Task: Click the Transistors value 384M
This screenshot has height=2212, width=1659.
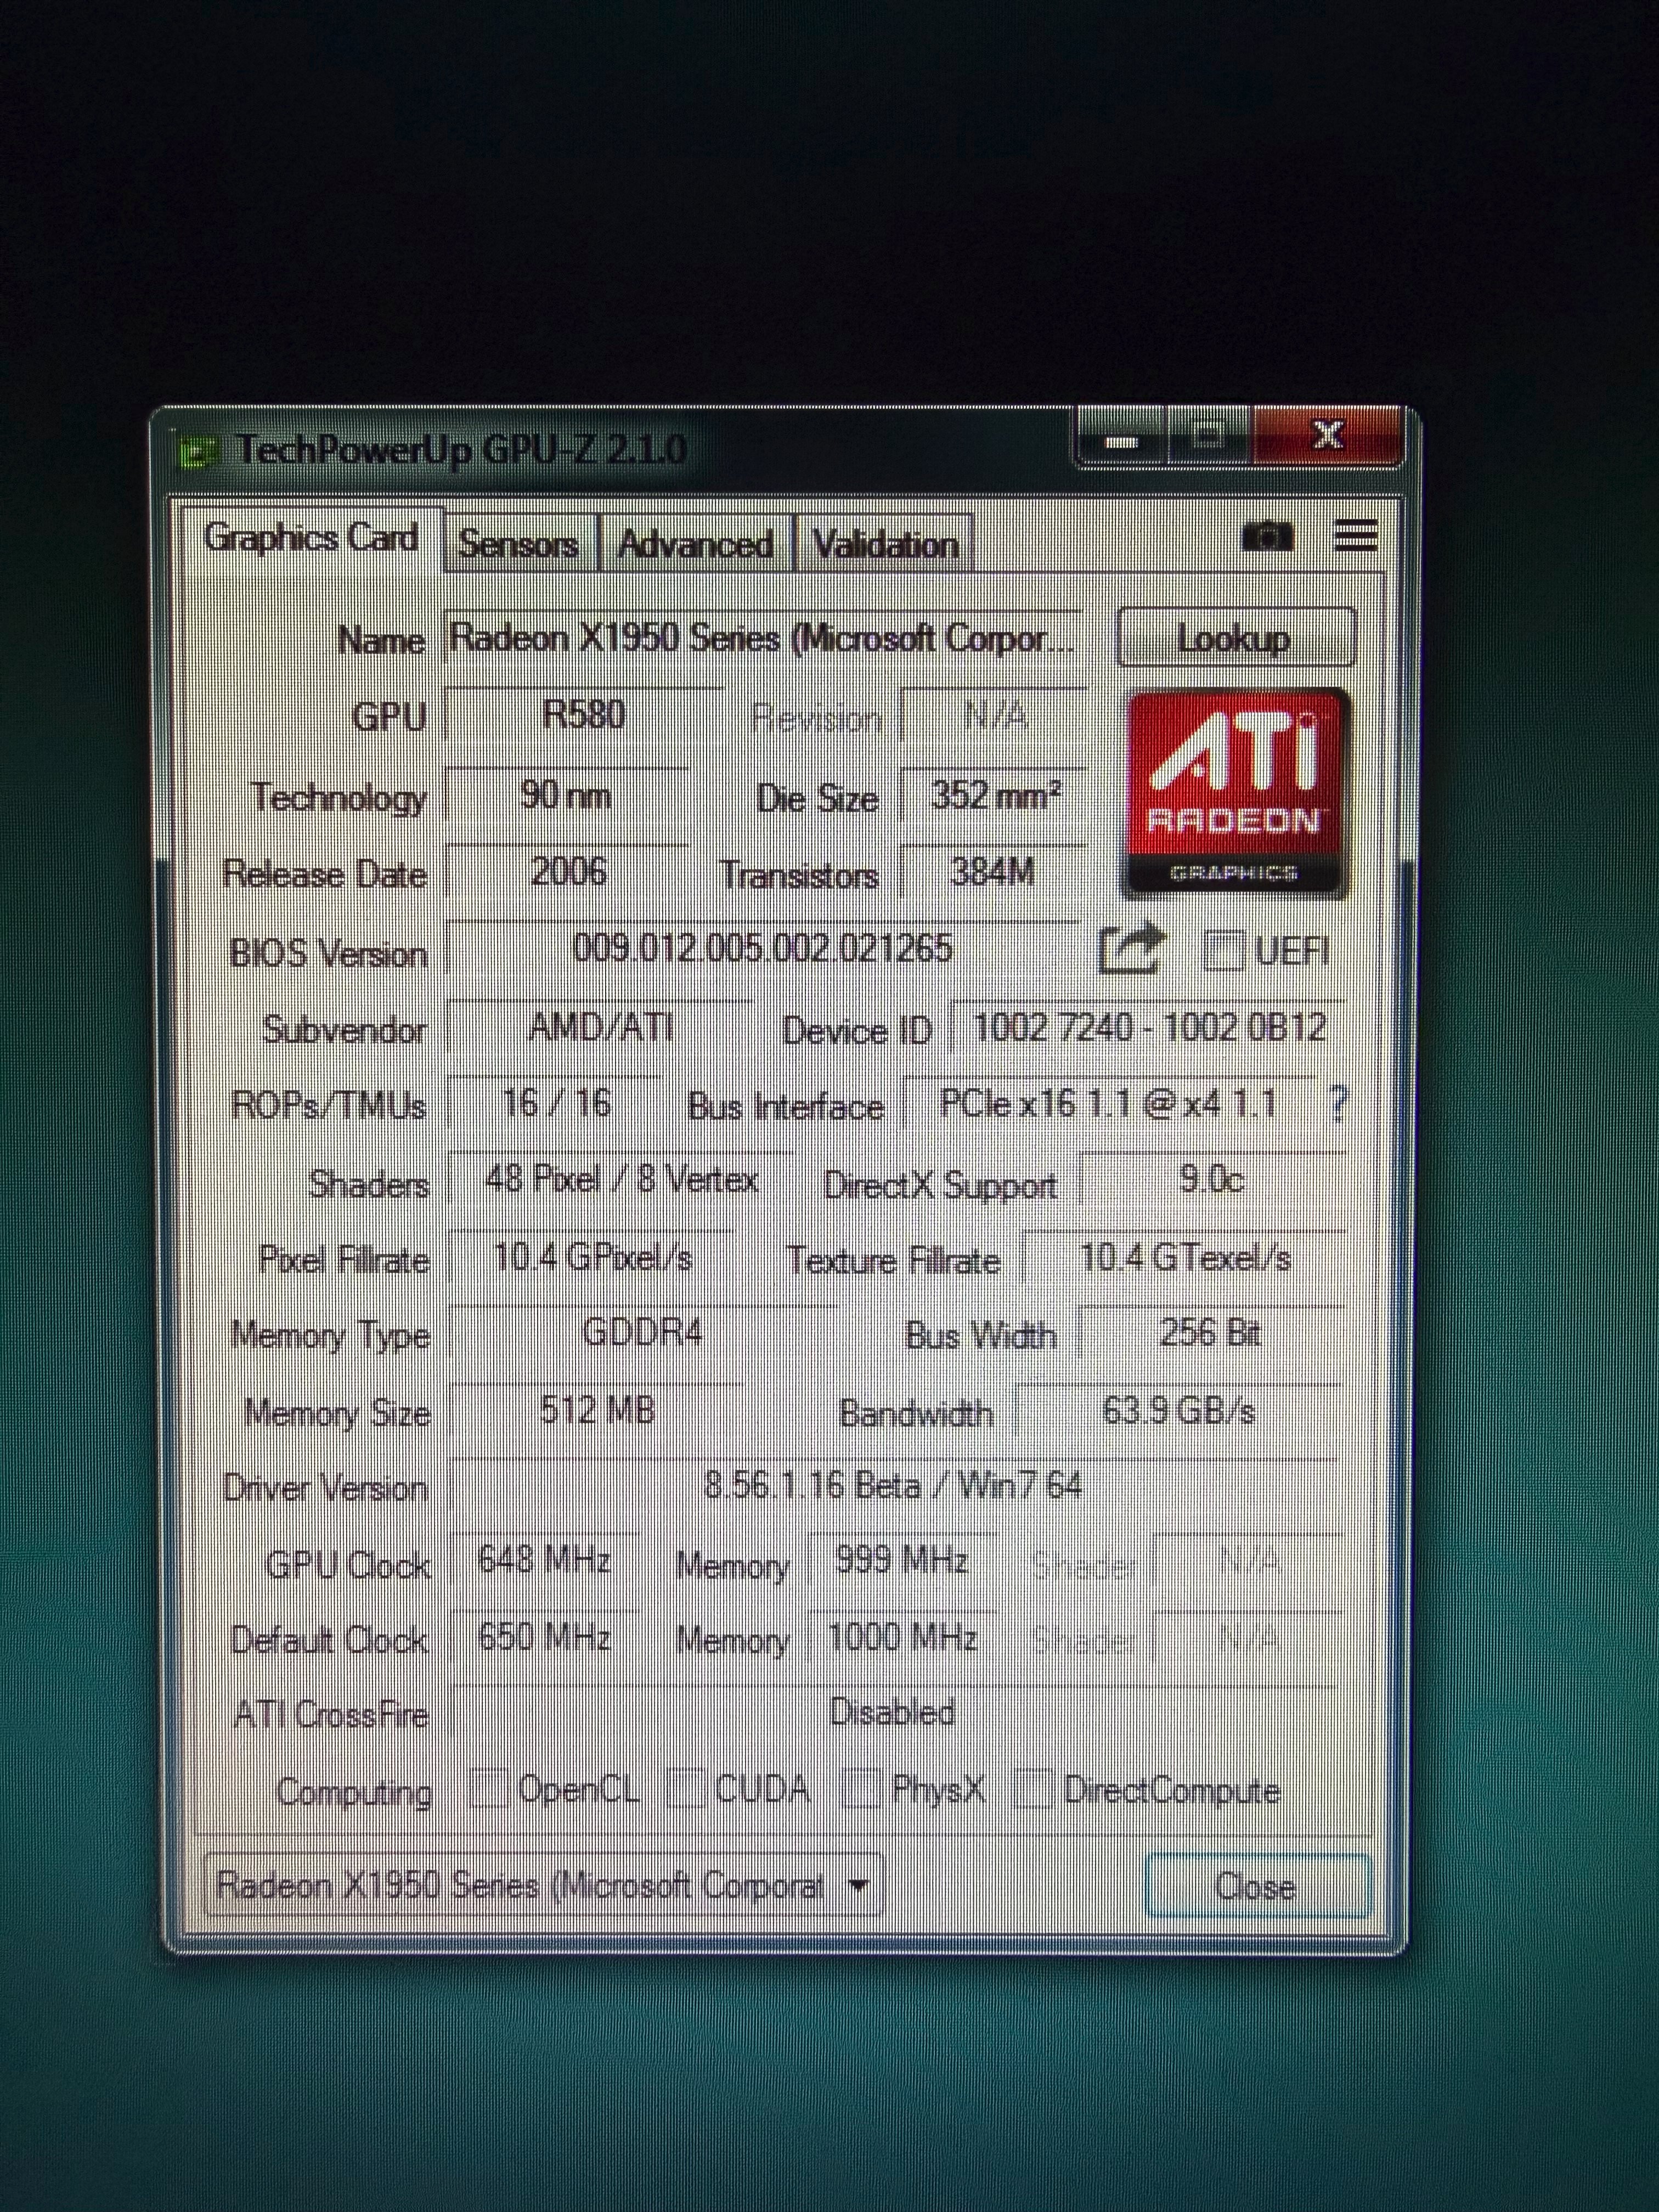Action: (994, 872)
